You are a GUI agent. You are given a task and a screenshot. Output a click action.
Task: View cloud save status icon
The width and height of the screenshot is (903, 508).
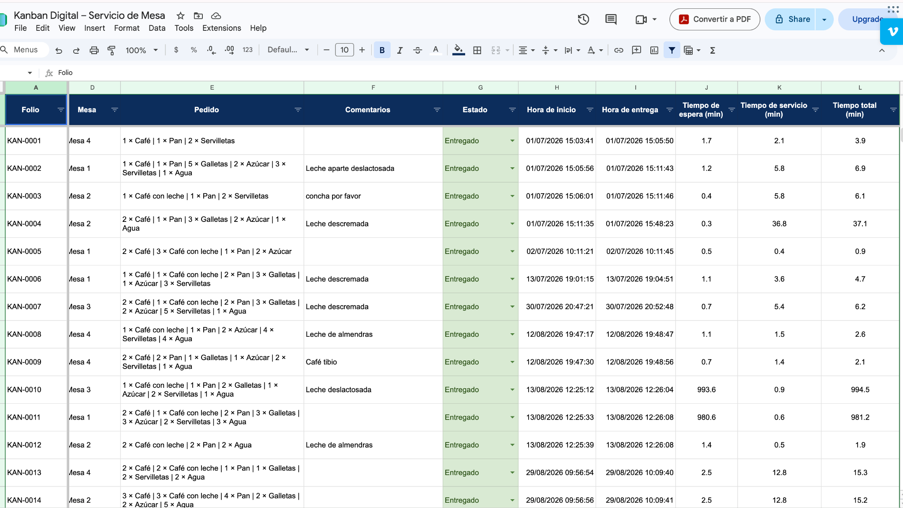tap(216, 16)
